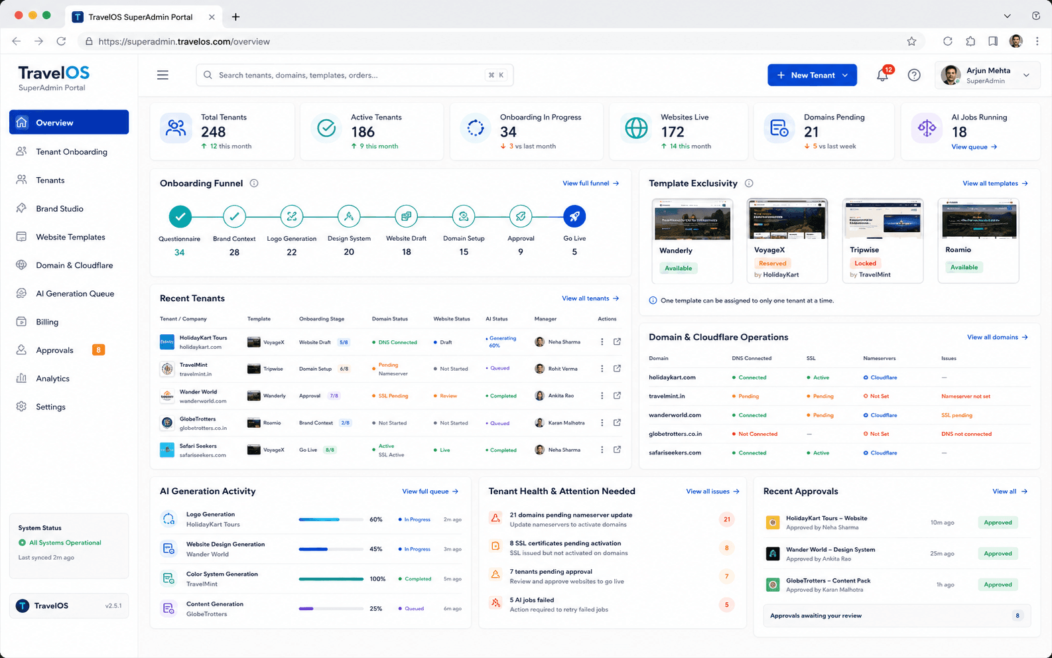Select the Logo Generation funnel step
Image resolution: width=1052 pixels, height=658 pixels.
pyautogui.click(x=292, y=216)
